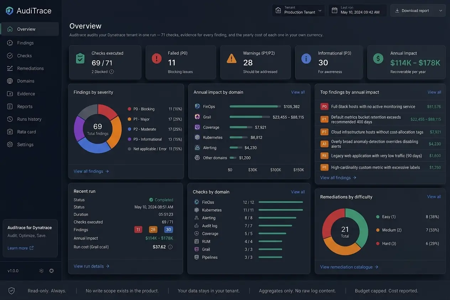Open Default metrics bucket retention finding

tap(381, 119)
